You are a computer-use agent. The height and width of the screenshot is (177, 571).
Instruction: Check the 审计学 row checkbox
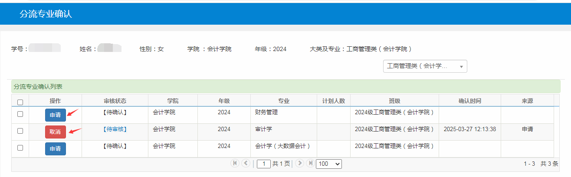(x=20, y=131)
